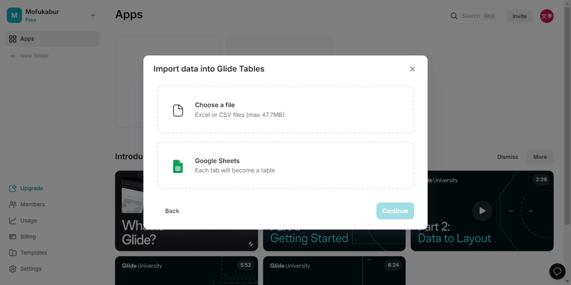Click the green Google Sheets icon

pos(178,167)
